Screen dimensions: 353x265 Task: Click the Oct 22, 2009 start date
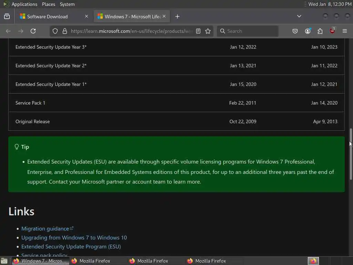pos(243,122)
